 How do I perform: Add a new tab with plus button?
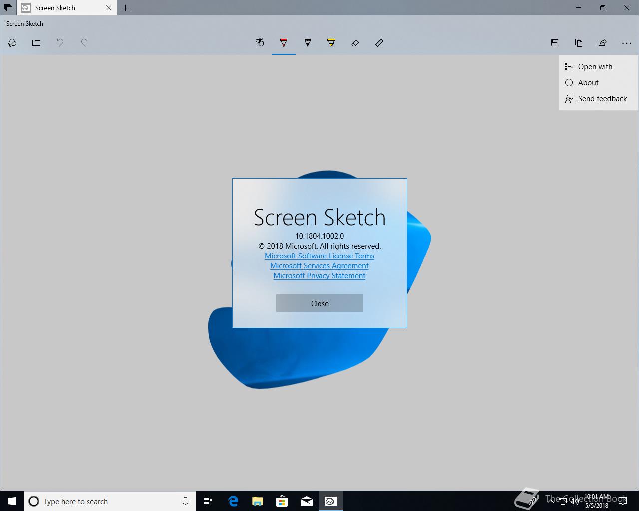(x=126, y=8)
